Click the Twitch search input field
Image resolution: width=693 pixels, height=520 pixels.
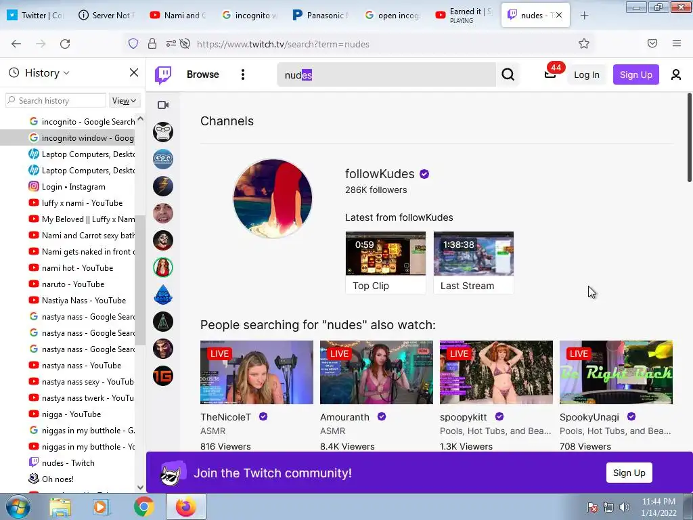click(386, 74)
